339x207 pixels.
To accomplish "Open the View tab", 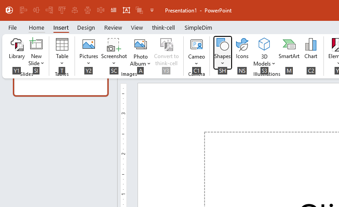I will [x=137, y=27].
